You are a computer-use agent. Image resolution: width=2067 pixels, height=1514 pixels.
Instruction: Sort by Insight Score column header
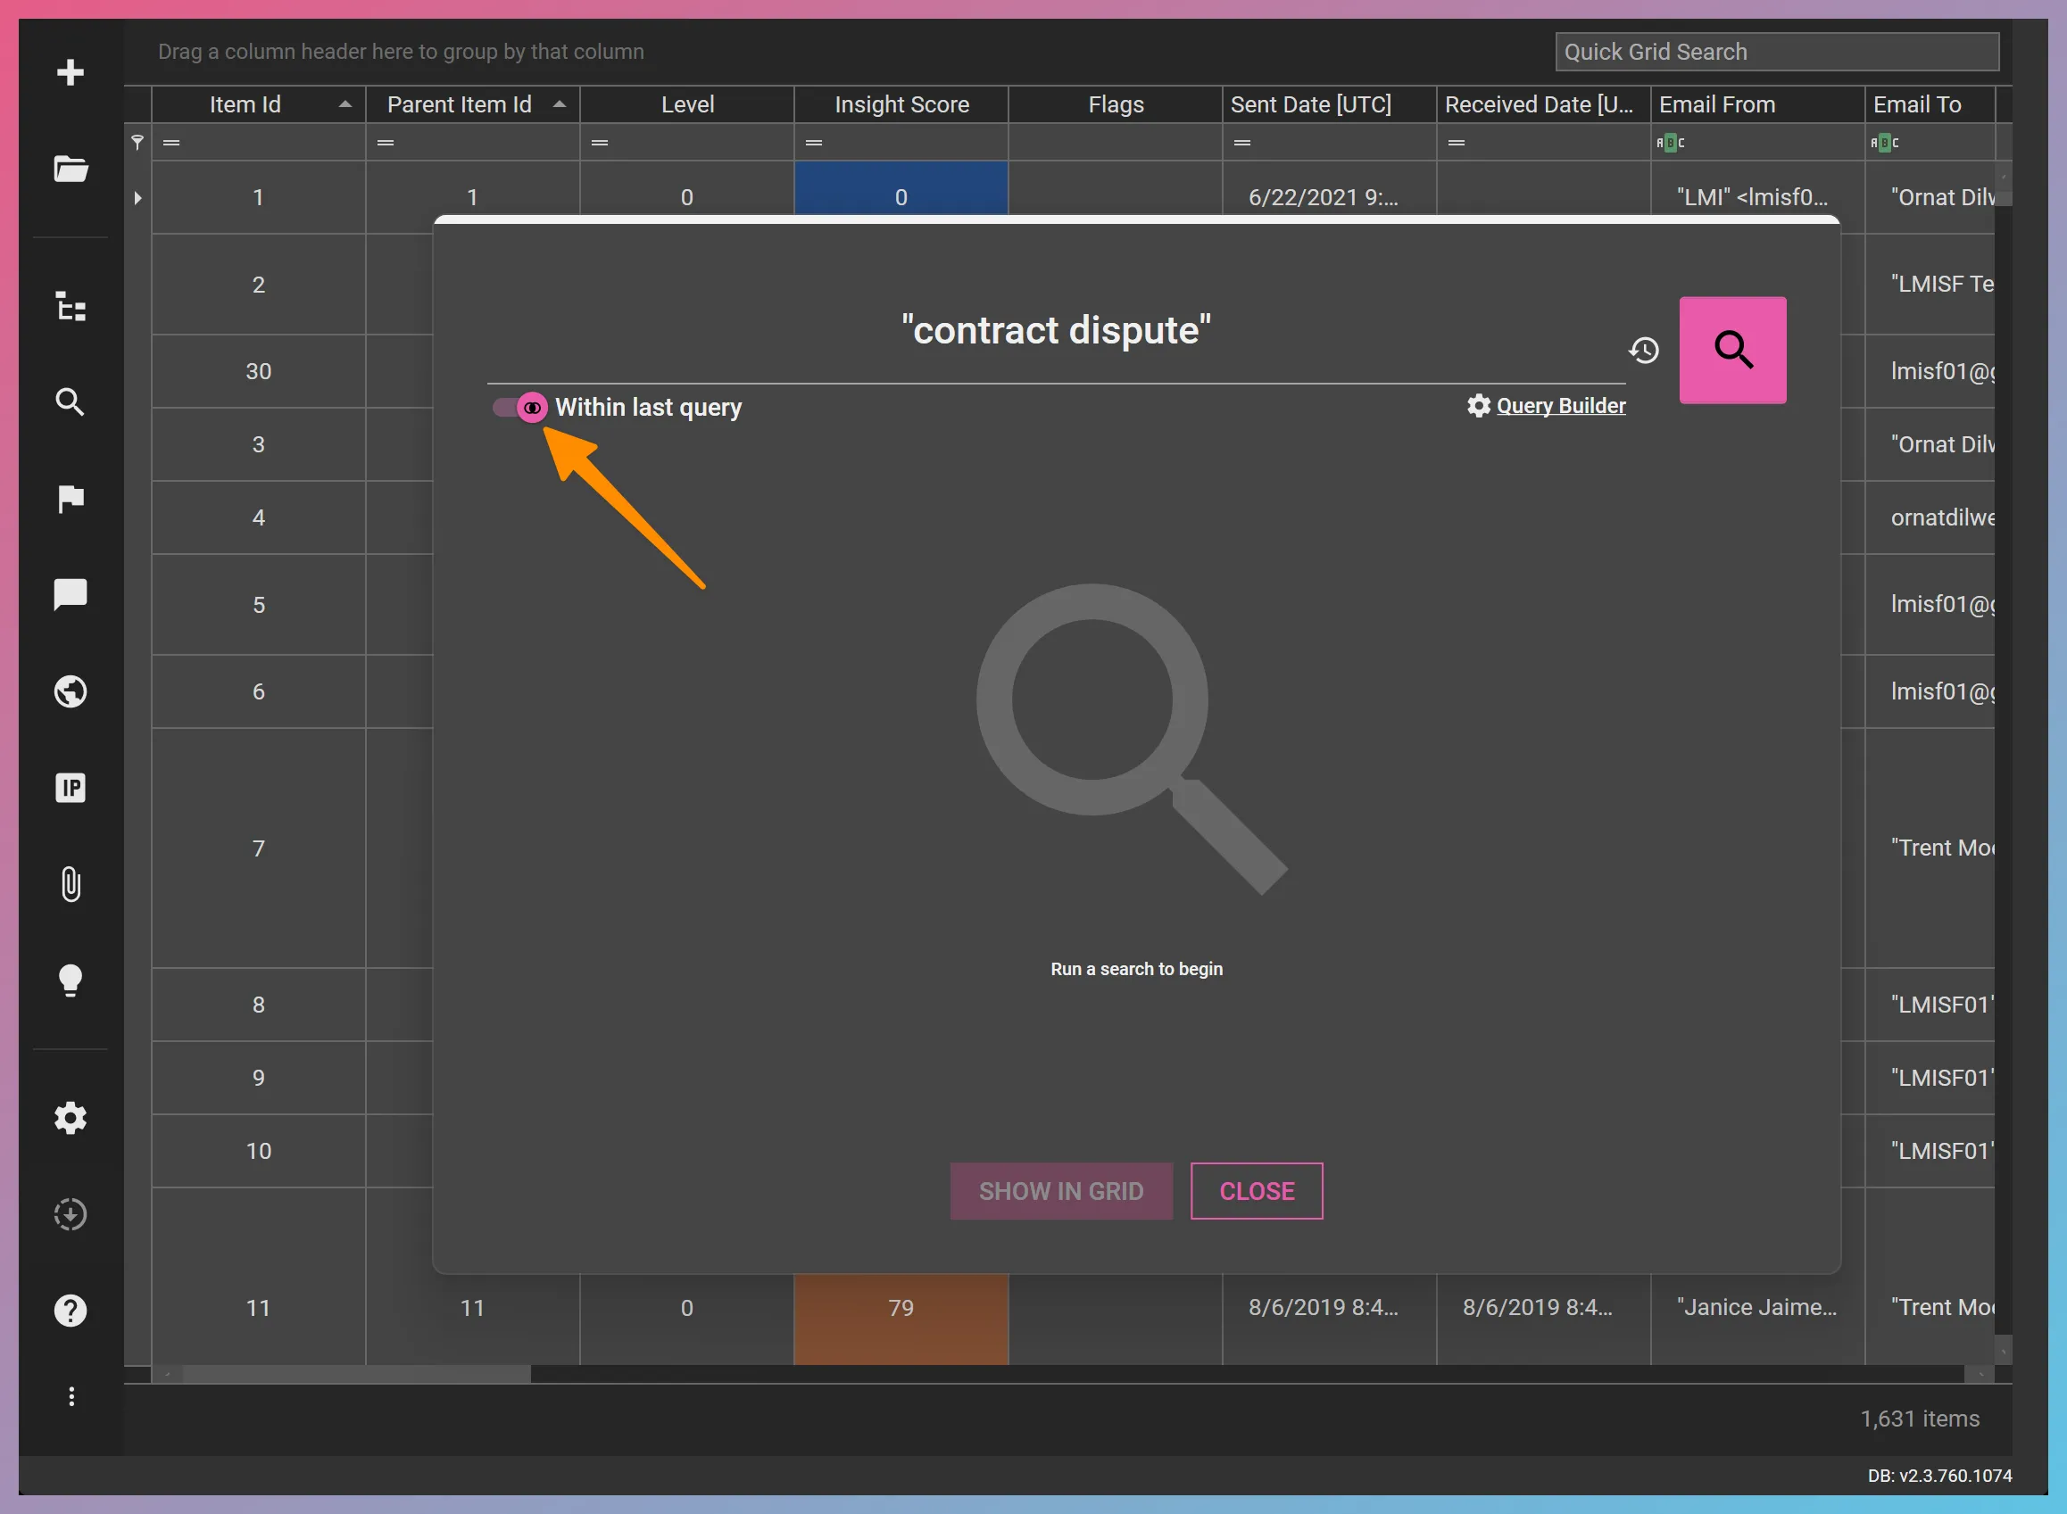pyautogui.click(x=901, y=104)
